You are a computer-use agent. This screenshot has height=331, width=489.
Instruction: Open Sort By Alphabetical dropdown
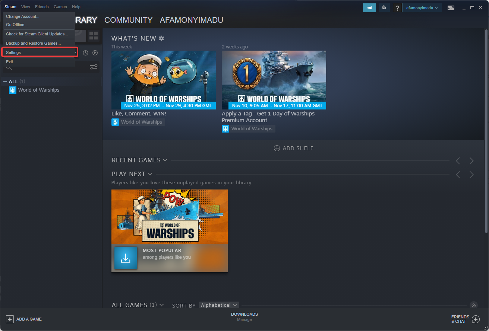point(219,305)
